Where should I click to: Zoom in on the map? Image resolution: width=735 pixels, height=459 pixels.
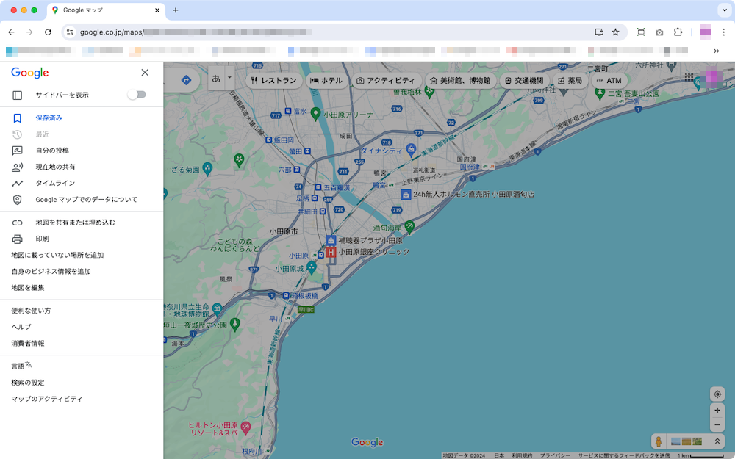point(717,411)
